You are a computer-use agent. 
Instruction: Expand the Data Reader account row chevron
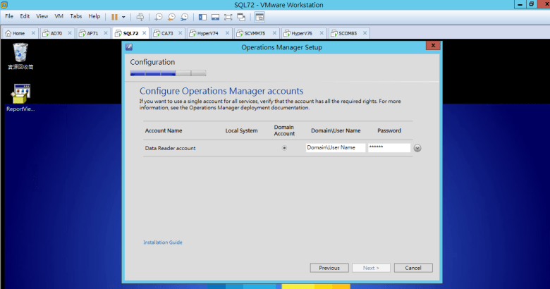pyautogui.click(x=417, y=148)
